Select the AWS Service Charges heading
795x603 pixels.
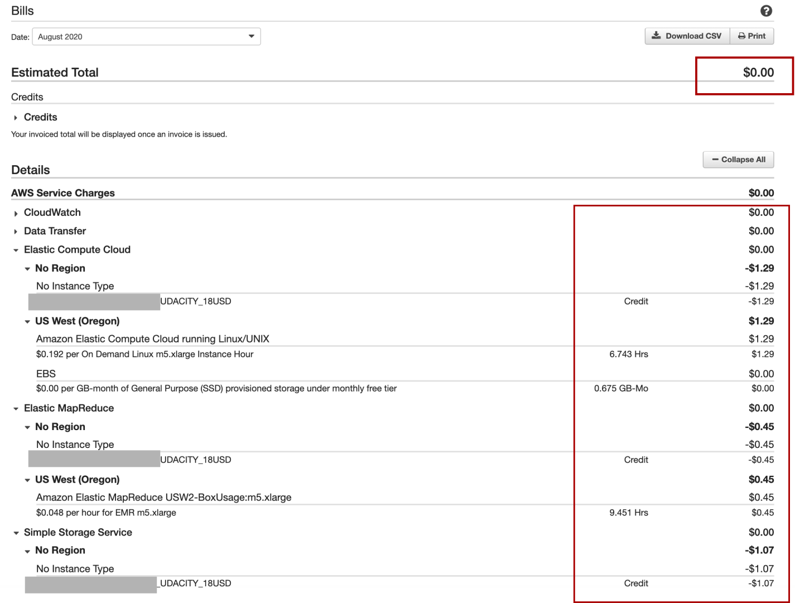click(63, 193)
